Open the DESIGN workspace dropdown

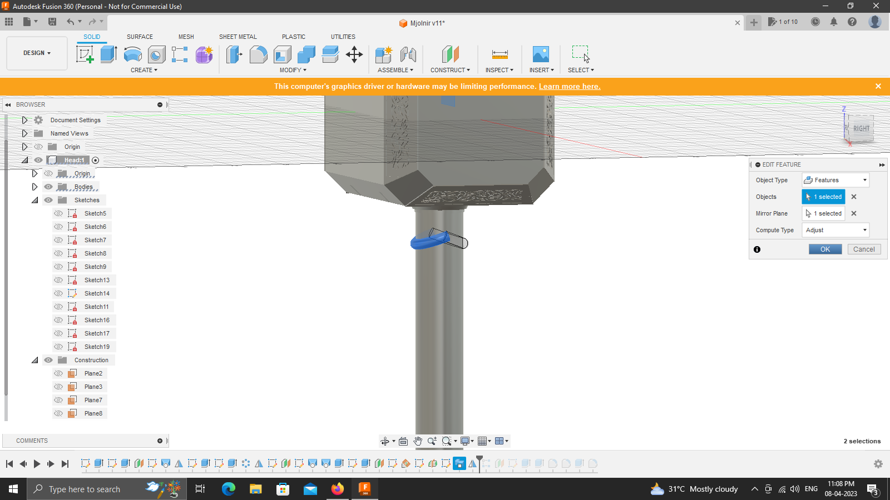pyautogui.click(x=36, y=53)
